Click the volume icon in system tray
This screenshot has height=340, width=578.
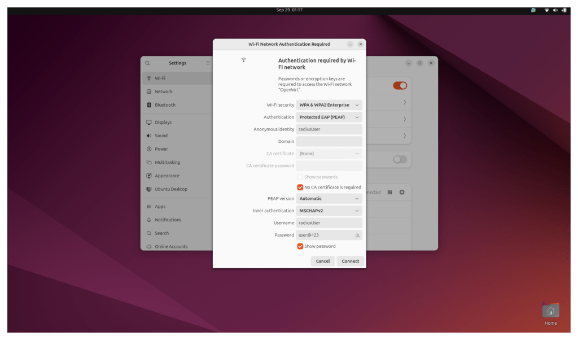pyautogui.click(x=555, y=10)
